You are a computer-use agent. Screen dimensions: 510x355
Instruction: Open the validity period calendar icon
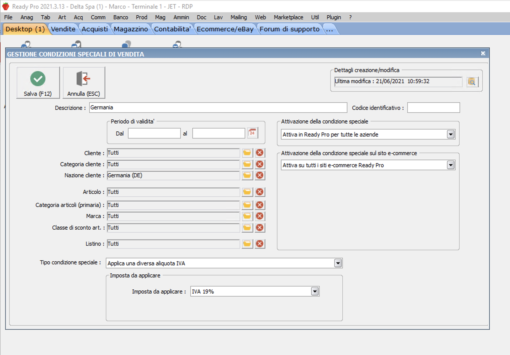(x=252, y=133)
